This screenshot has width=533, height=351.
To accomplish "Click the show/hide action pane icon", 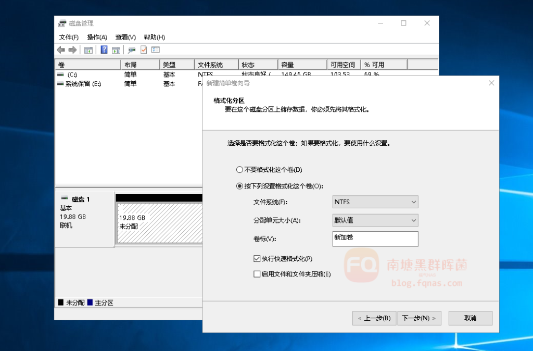I will 116,50.
